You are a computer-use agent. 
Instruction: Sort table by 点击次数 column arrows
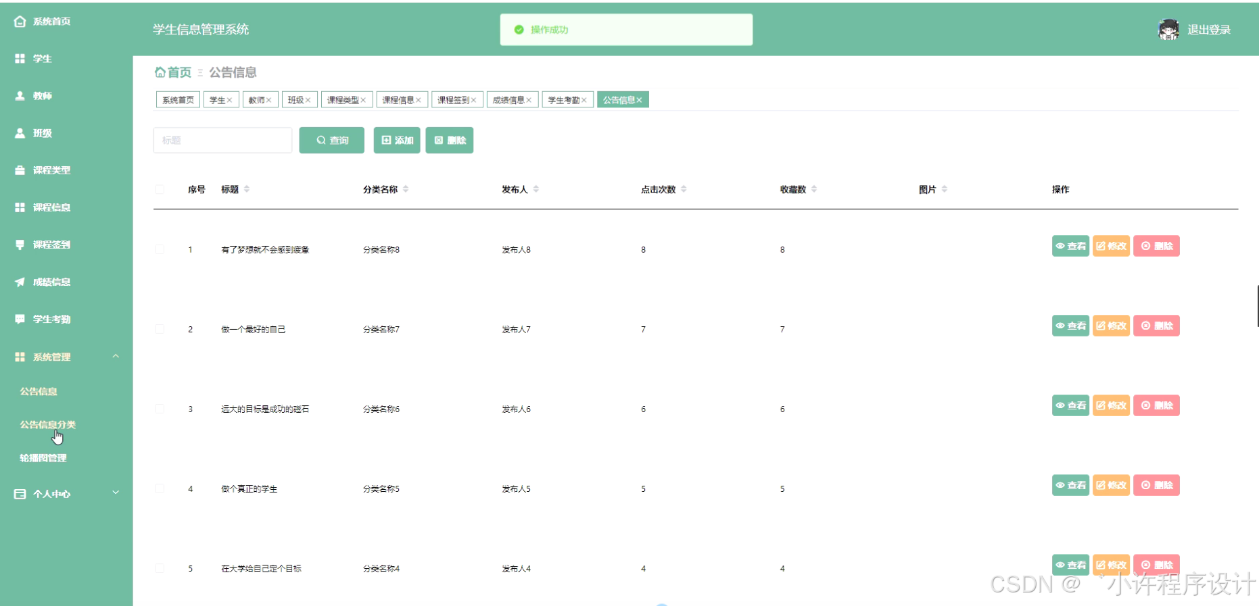684,189
